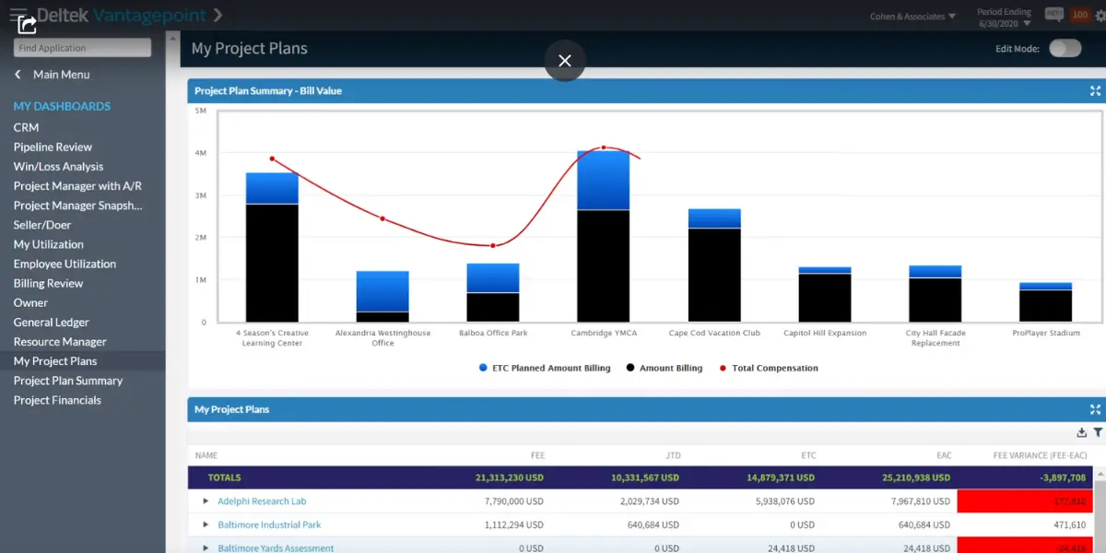The image size is (1106, 553).
Task: Expand the Baltimore Industrial Park row
Action: click(206, 525)
